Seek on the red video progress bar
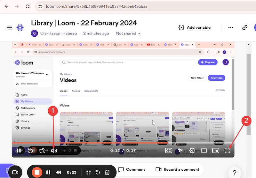 coord(123,143)
